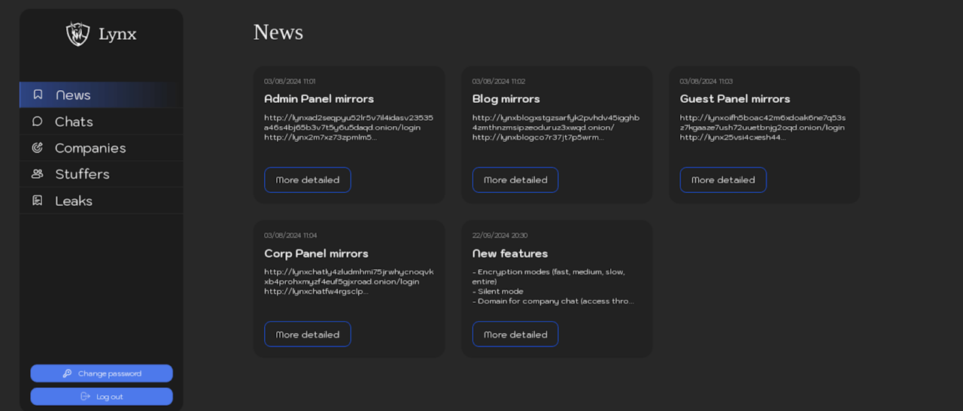This screenshot has height=411, width=963.
Task: Click More detailed under Blog mirrors
Action: point(515,180)
